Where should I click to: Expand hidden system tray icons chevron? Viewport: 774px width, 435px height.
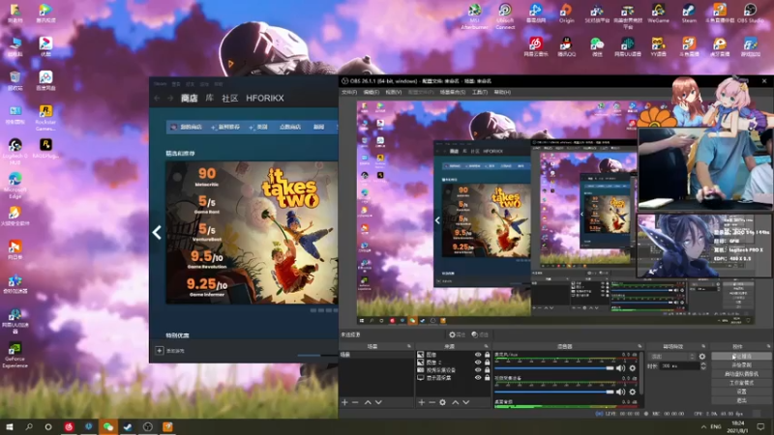pyautogui.click(x=703, y=426)
